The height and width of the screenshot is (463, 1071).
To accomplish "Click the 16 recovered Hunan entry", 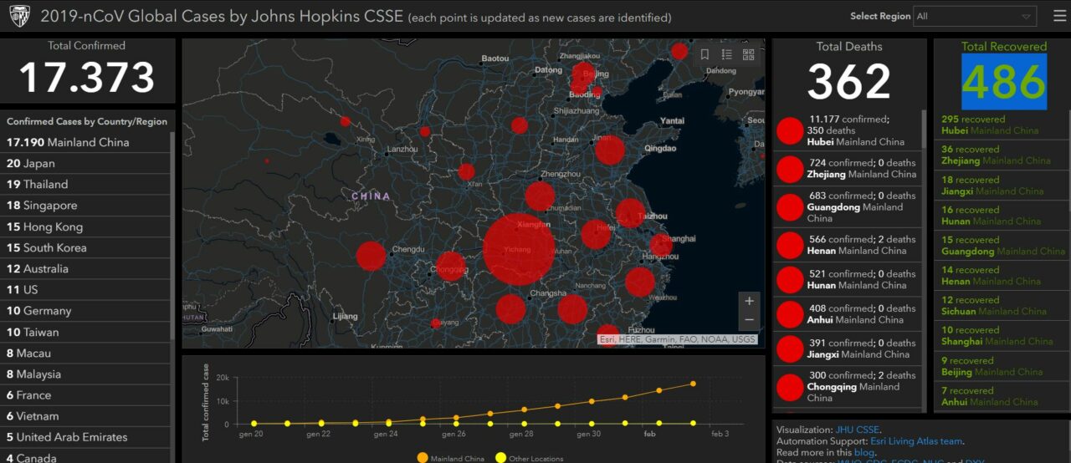I will tap(1002, 216).
